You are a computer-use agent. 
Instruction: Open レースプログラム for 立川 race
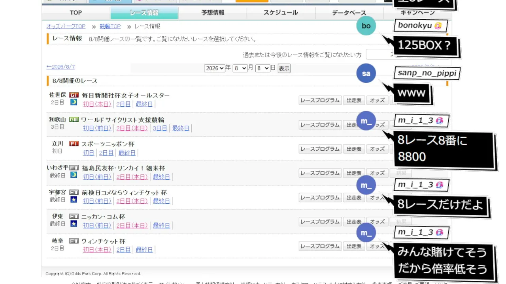point(320,149)
